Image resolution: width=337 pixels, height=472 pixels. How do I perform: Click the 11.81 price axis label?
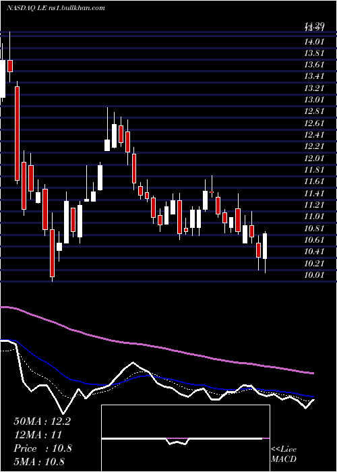(x=314, y=170)
